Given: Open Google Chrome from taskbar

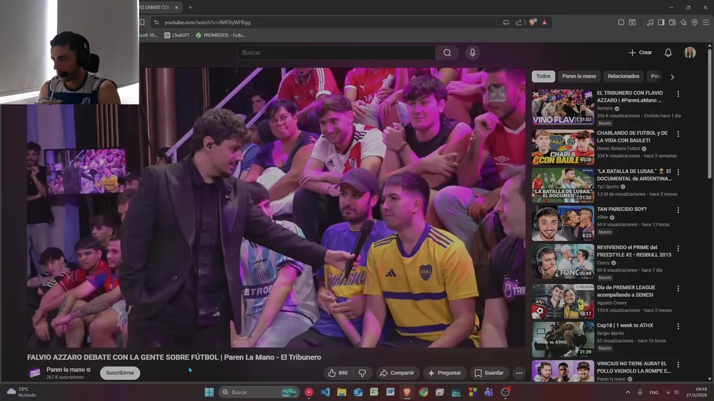Looking at the screenshot, I should coord(423,392).
